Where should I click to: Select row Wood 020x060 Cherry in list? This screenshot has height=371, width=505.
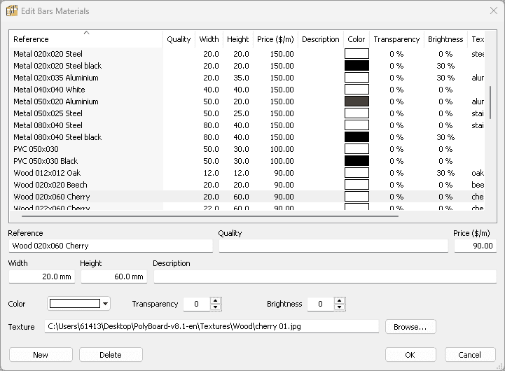coord(248,197)
